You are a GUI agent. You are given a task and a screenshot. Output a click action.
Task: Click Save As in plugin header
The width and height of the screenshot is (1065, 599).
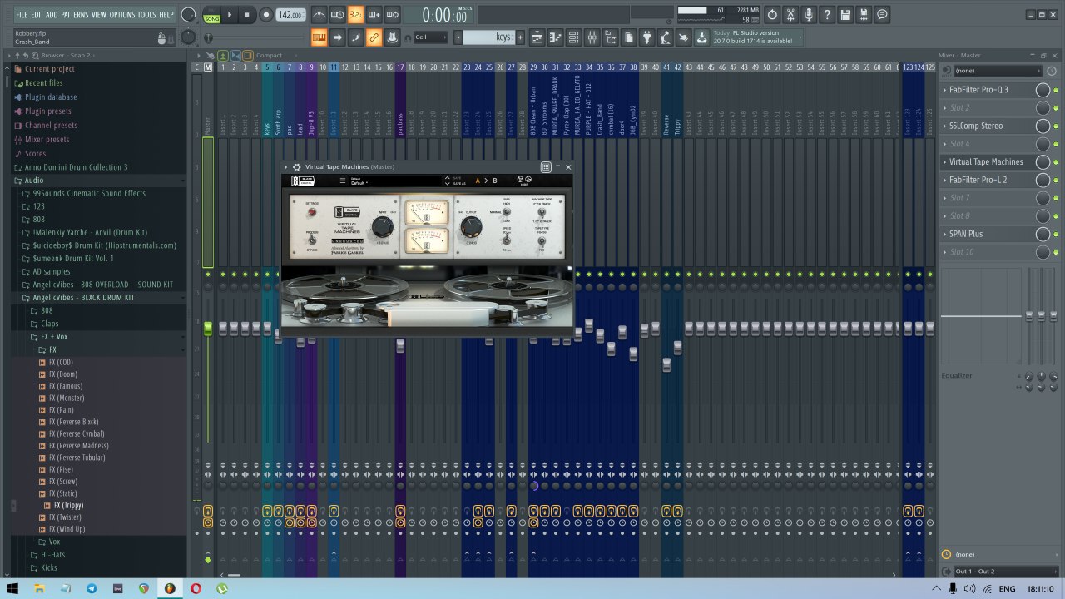pyautogui.click(x=459, y=183)
